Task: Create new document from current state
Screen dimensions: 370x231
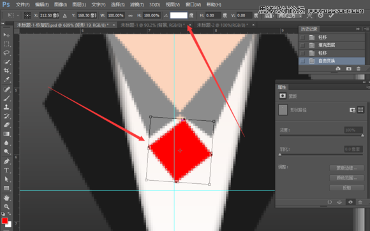Action: [x=338, y=69]
